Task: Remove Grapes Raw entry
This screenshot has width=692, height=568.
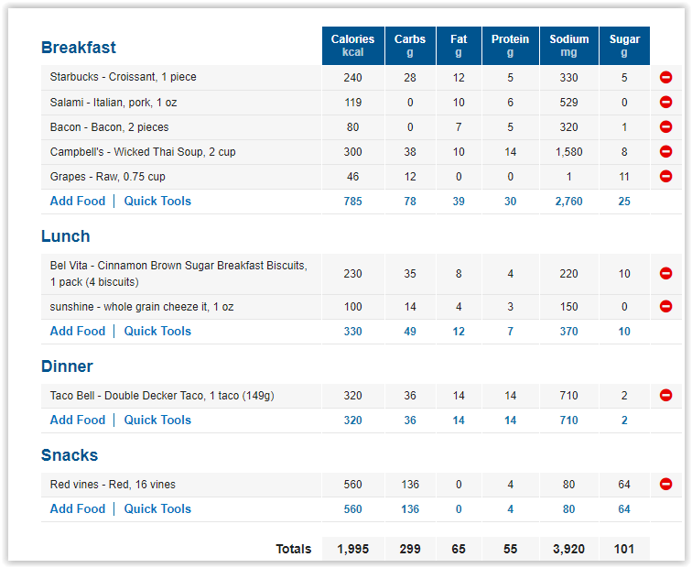Action: [x=665, y=176]
